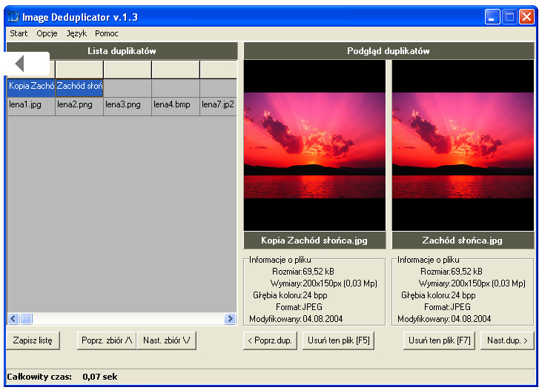
Task: Click the 0,07 sek status value
Action: tap(100, 377)
